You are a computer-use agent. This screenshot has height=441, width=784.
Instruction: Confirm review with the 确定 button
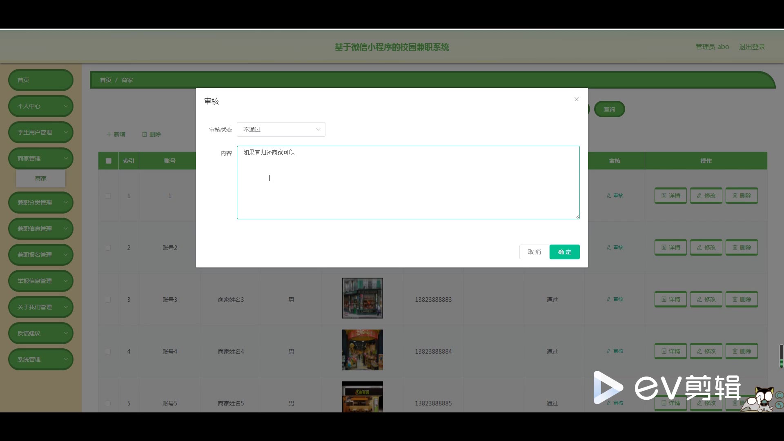[564, 252]
